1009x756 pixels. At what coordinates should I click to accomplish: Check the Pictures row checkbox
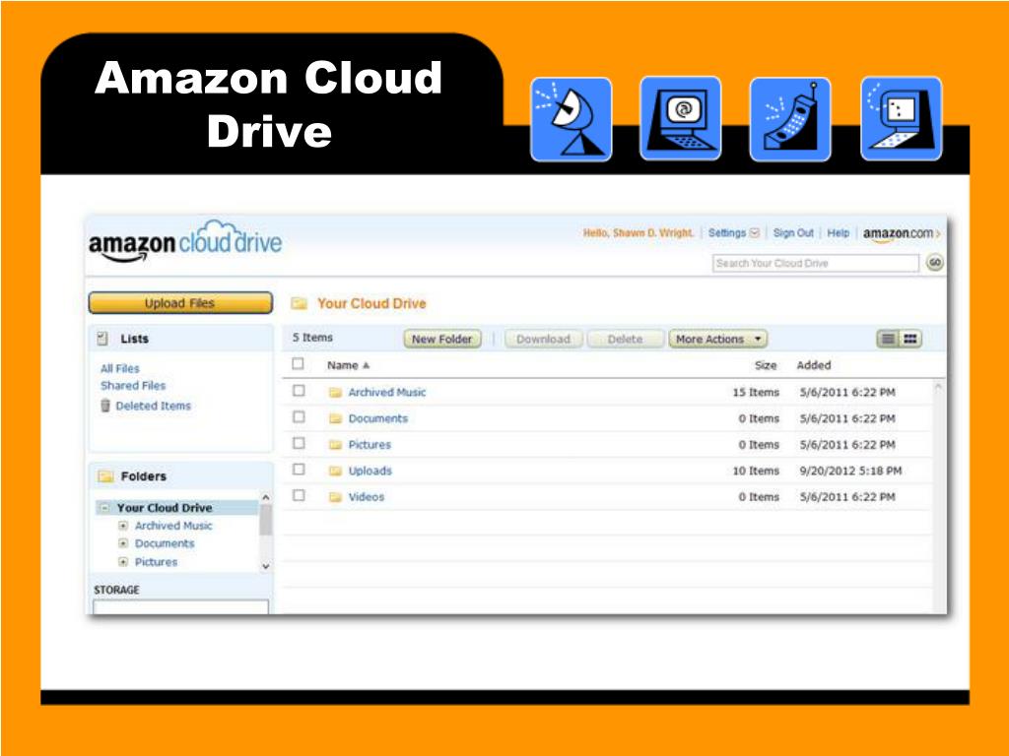pyautogui.click(x=299, y=443)
